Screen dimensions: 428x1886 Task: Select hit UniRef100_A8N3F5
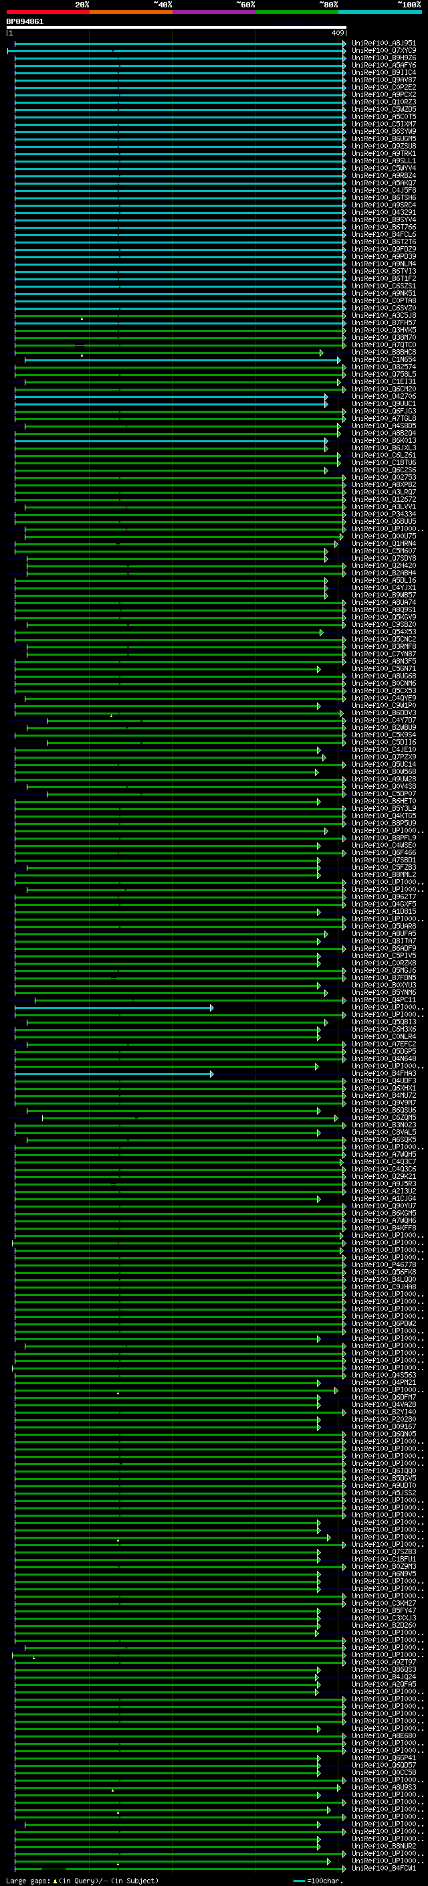[x=384, y=661]
